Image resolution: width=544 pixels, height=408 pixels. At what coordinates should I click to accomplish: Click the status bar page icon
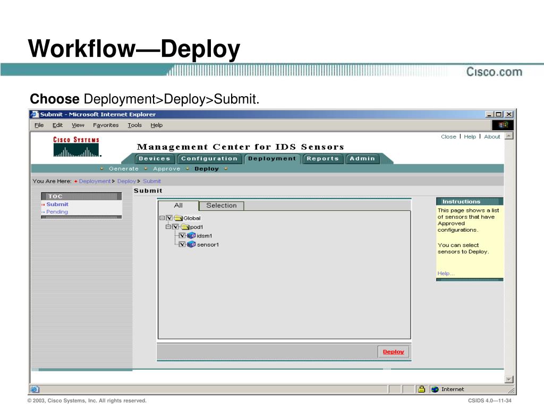point(35,389)
